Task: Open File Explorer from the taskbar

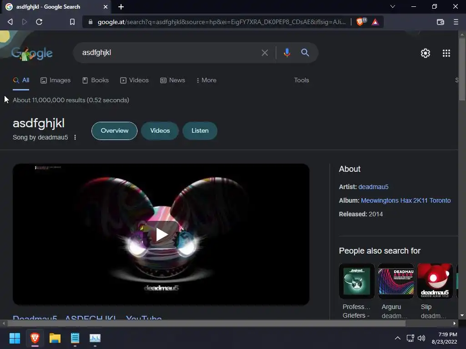Action: (55, 338)
